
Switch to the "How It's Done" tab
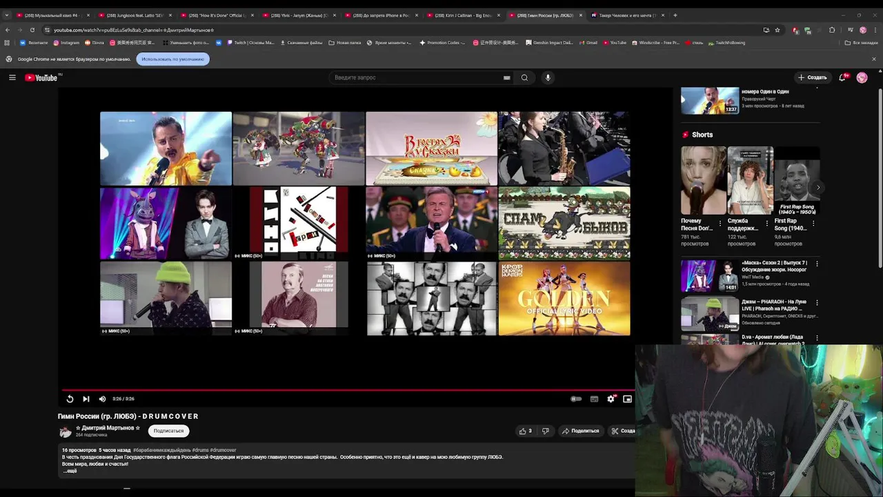216,15
